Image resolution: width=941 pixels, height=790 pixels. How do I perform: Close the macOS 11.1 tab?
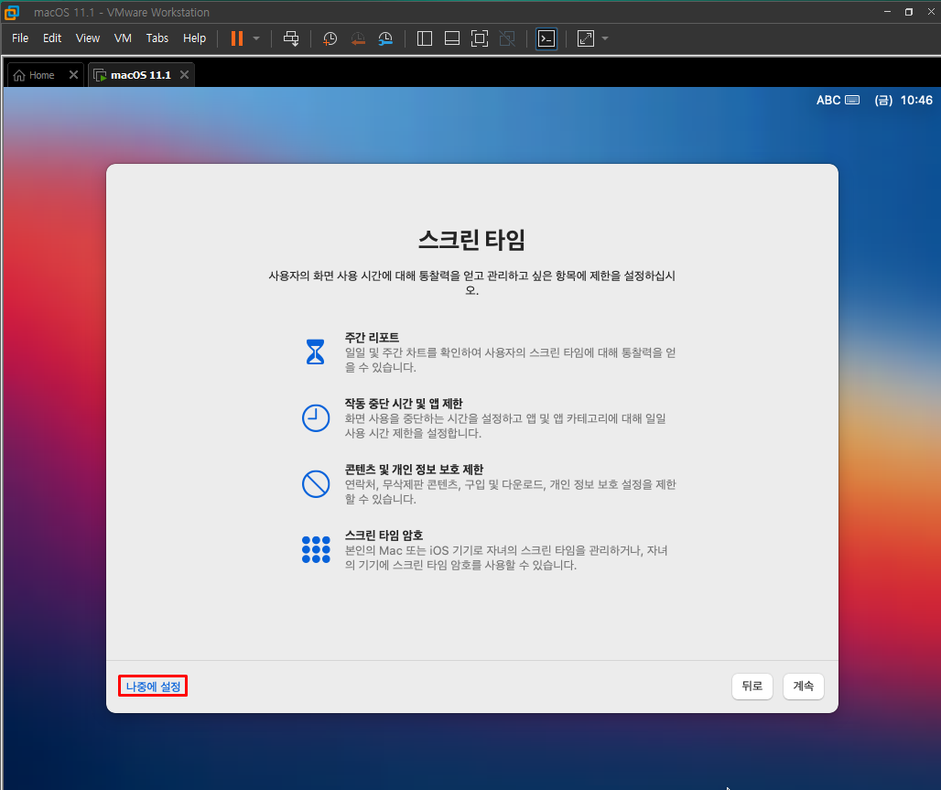[184, 74]
